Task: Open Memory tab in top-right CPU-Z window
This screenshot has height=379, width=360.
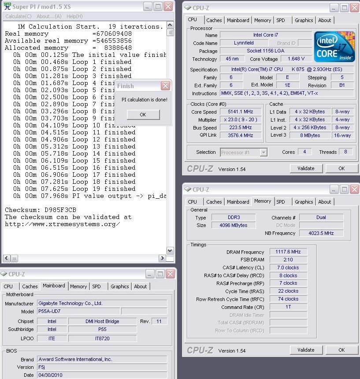Action: click(262, 20)
